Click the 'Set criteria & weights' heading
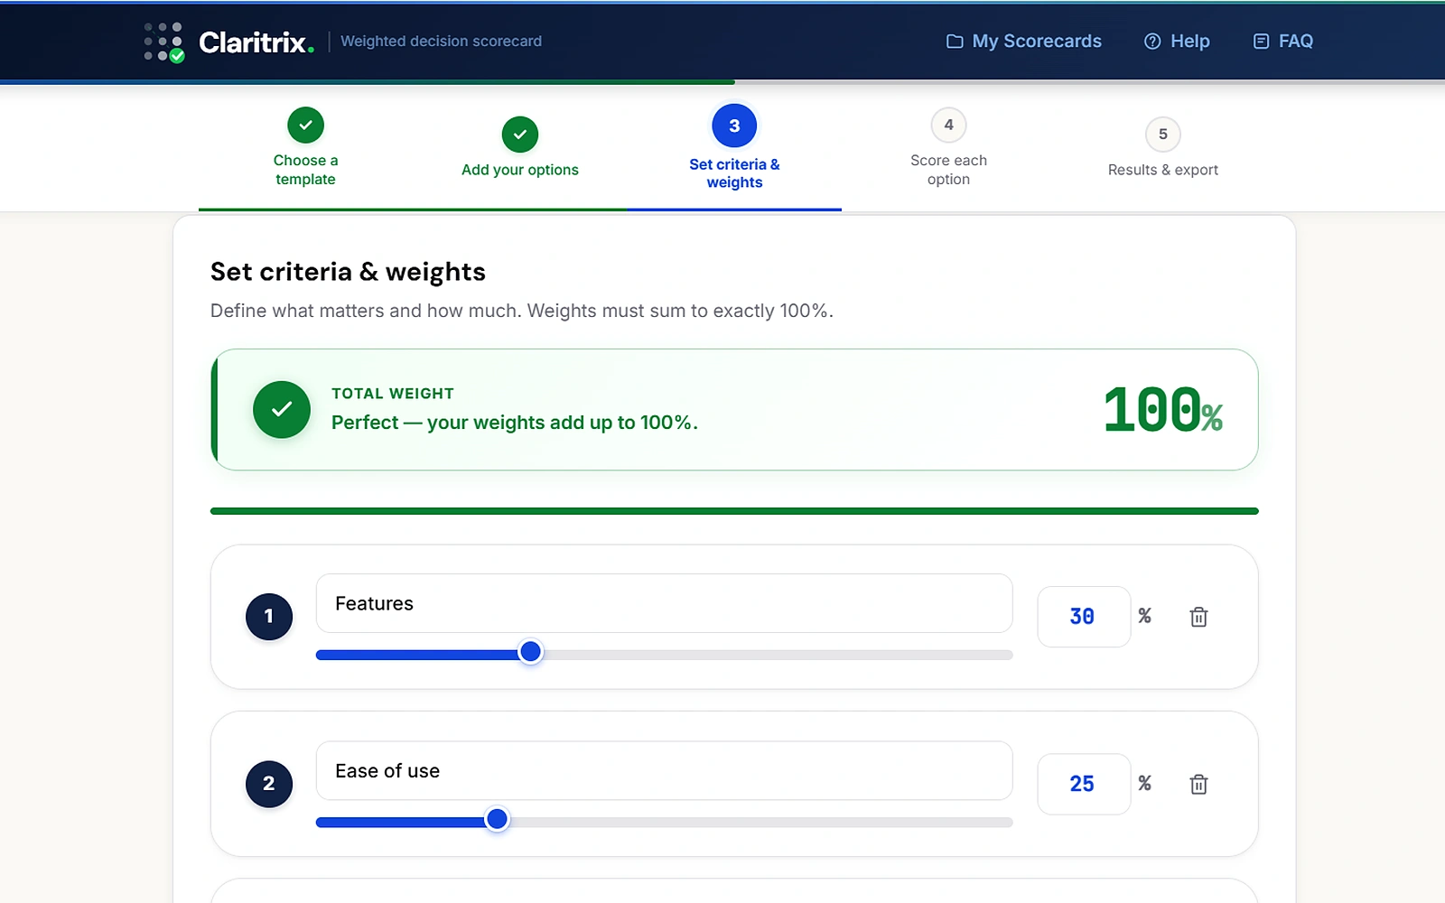The width and height of the screenshot is (1445, 903). click(348, 272)
